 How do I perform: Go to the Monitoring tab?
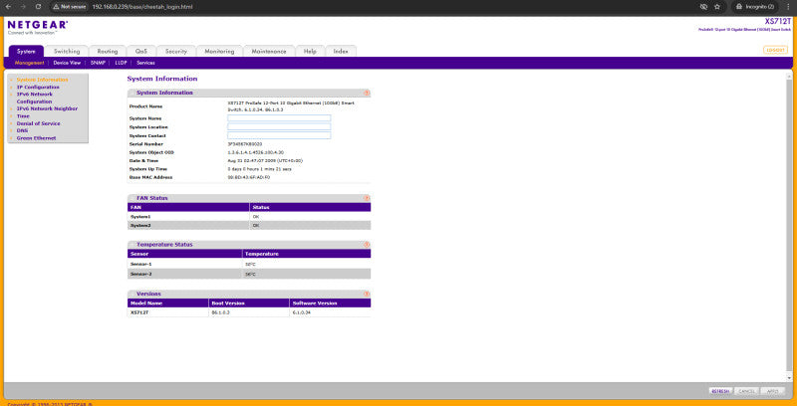tap(219, 52)
